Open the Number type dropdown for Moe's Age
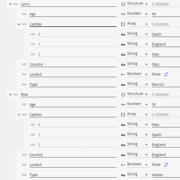This screenshot has width=180, height=180. [x=138, y=104]
